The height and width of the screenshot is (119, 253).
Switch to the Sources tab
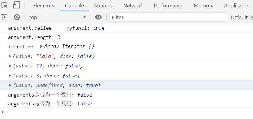coord(103,6)
